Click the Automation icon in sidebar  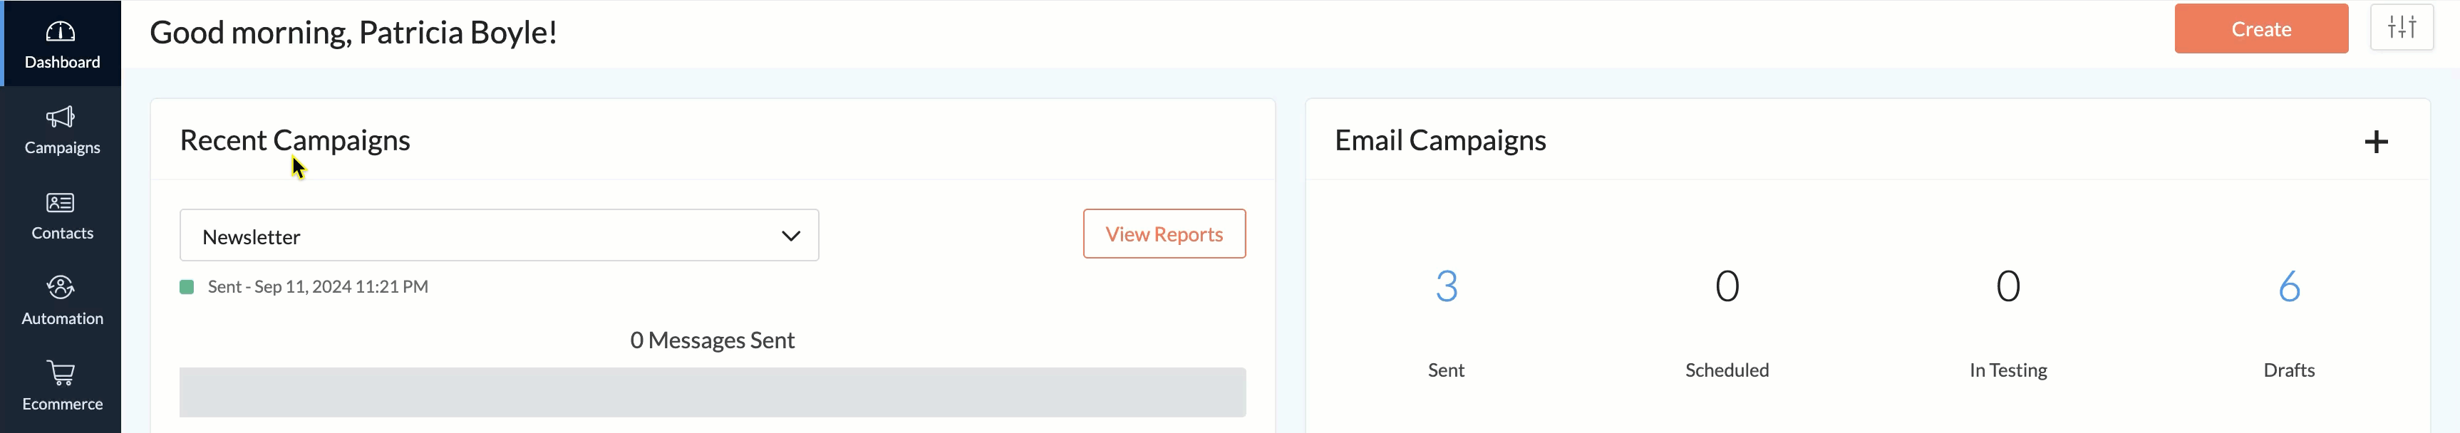[x=60, y=288]
